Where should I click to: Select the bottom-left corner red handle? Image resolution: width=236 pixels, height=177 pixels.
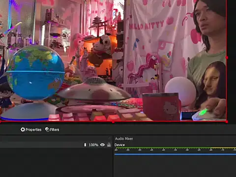pyautogui.click(x=0, y=122)
